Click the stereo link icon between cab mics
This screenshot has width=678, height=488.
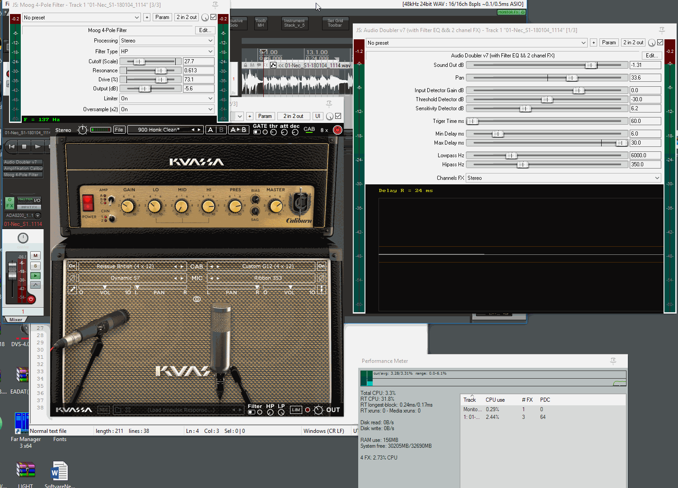point(197,299)
